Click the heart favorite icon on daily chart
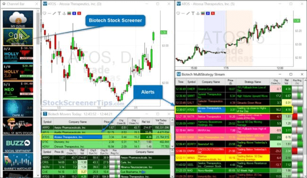This screenshot has width=307, height=178. pyautogui.click(x=44, y=13)
